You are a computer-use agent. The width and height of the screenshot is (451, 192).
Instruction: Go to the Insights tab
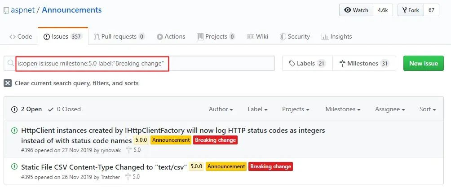coord(336,37)
